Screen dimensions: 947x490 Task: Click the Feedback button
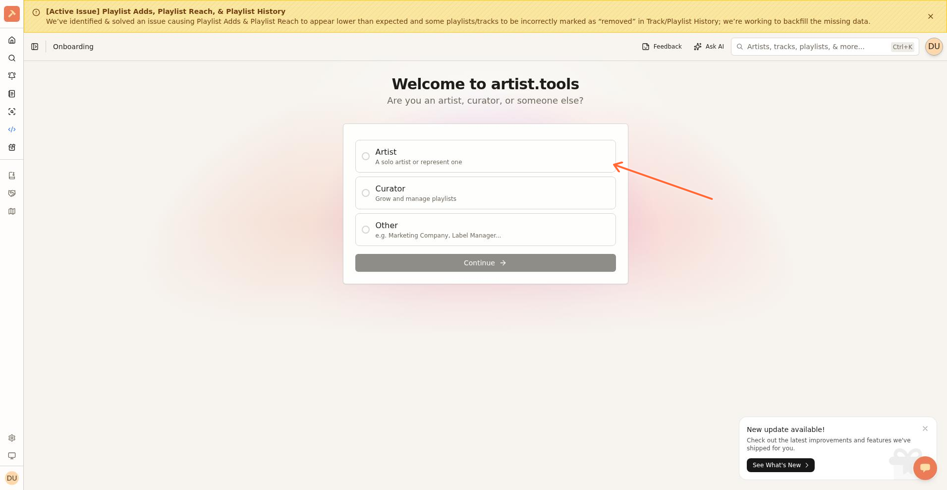tap(662, 47)
